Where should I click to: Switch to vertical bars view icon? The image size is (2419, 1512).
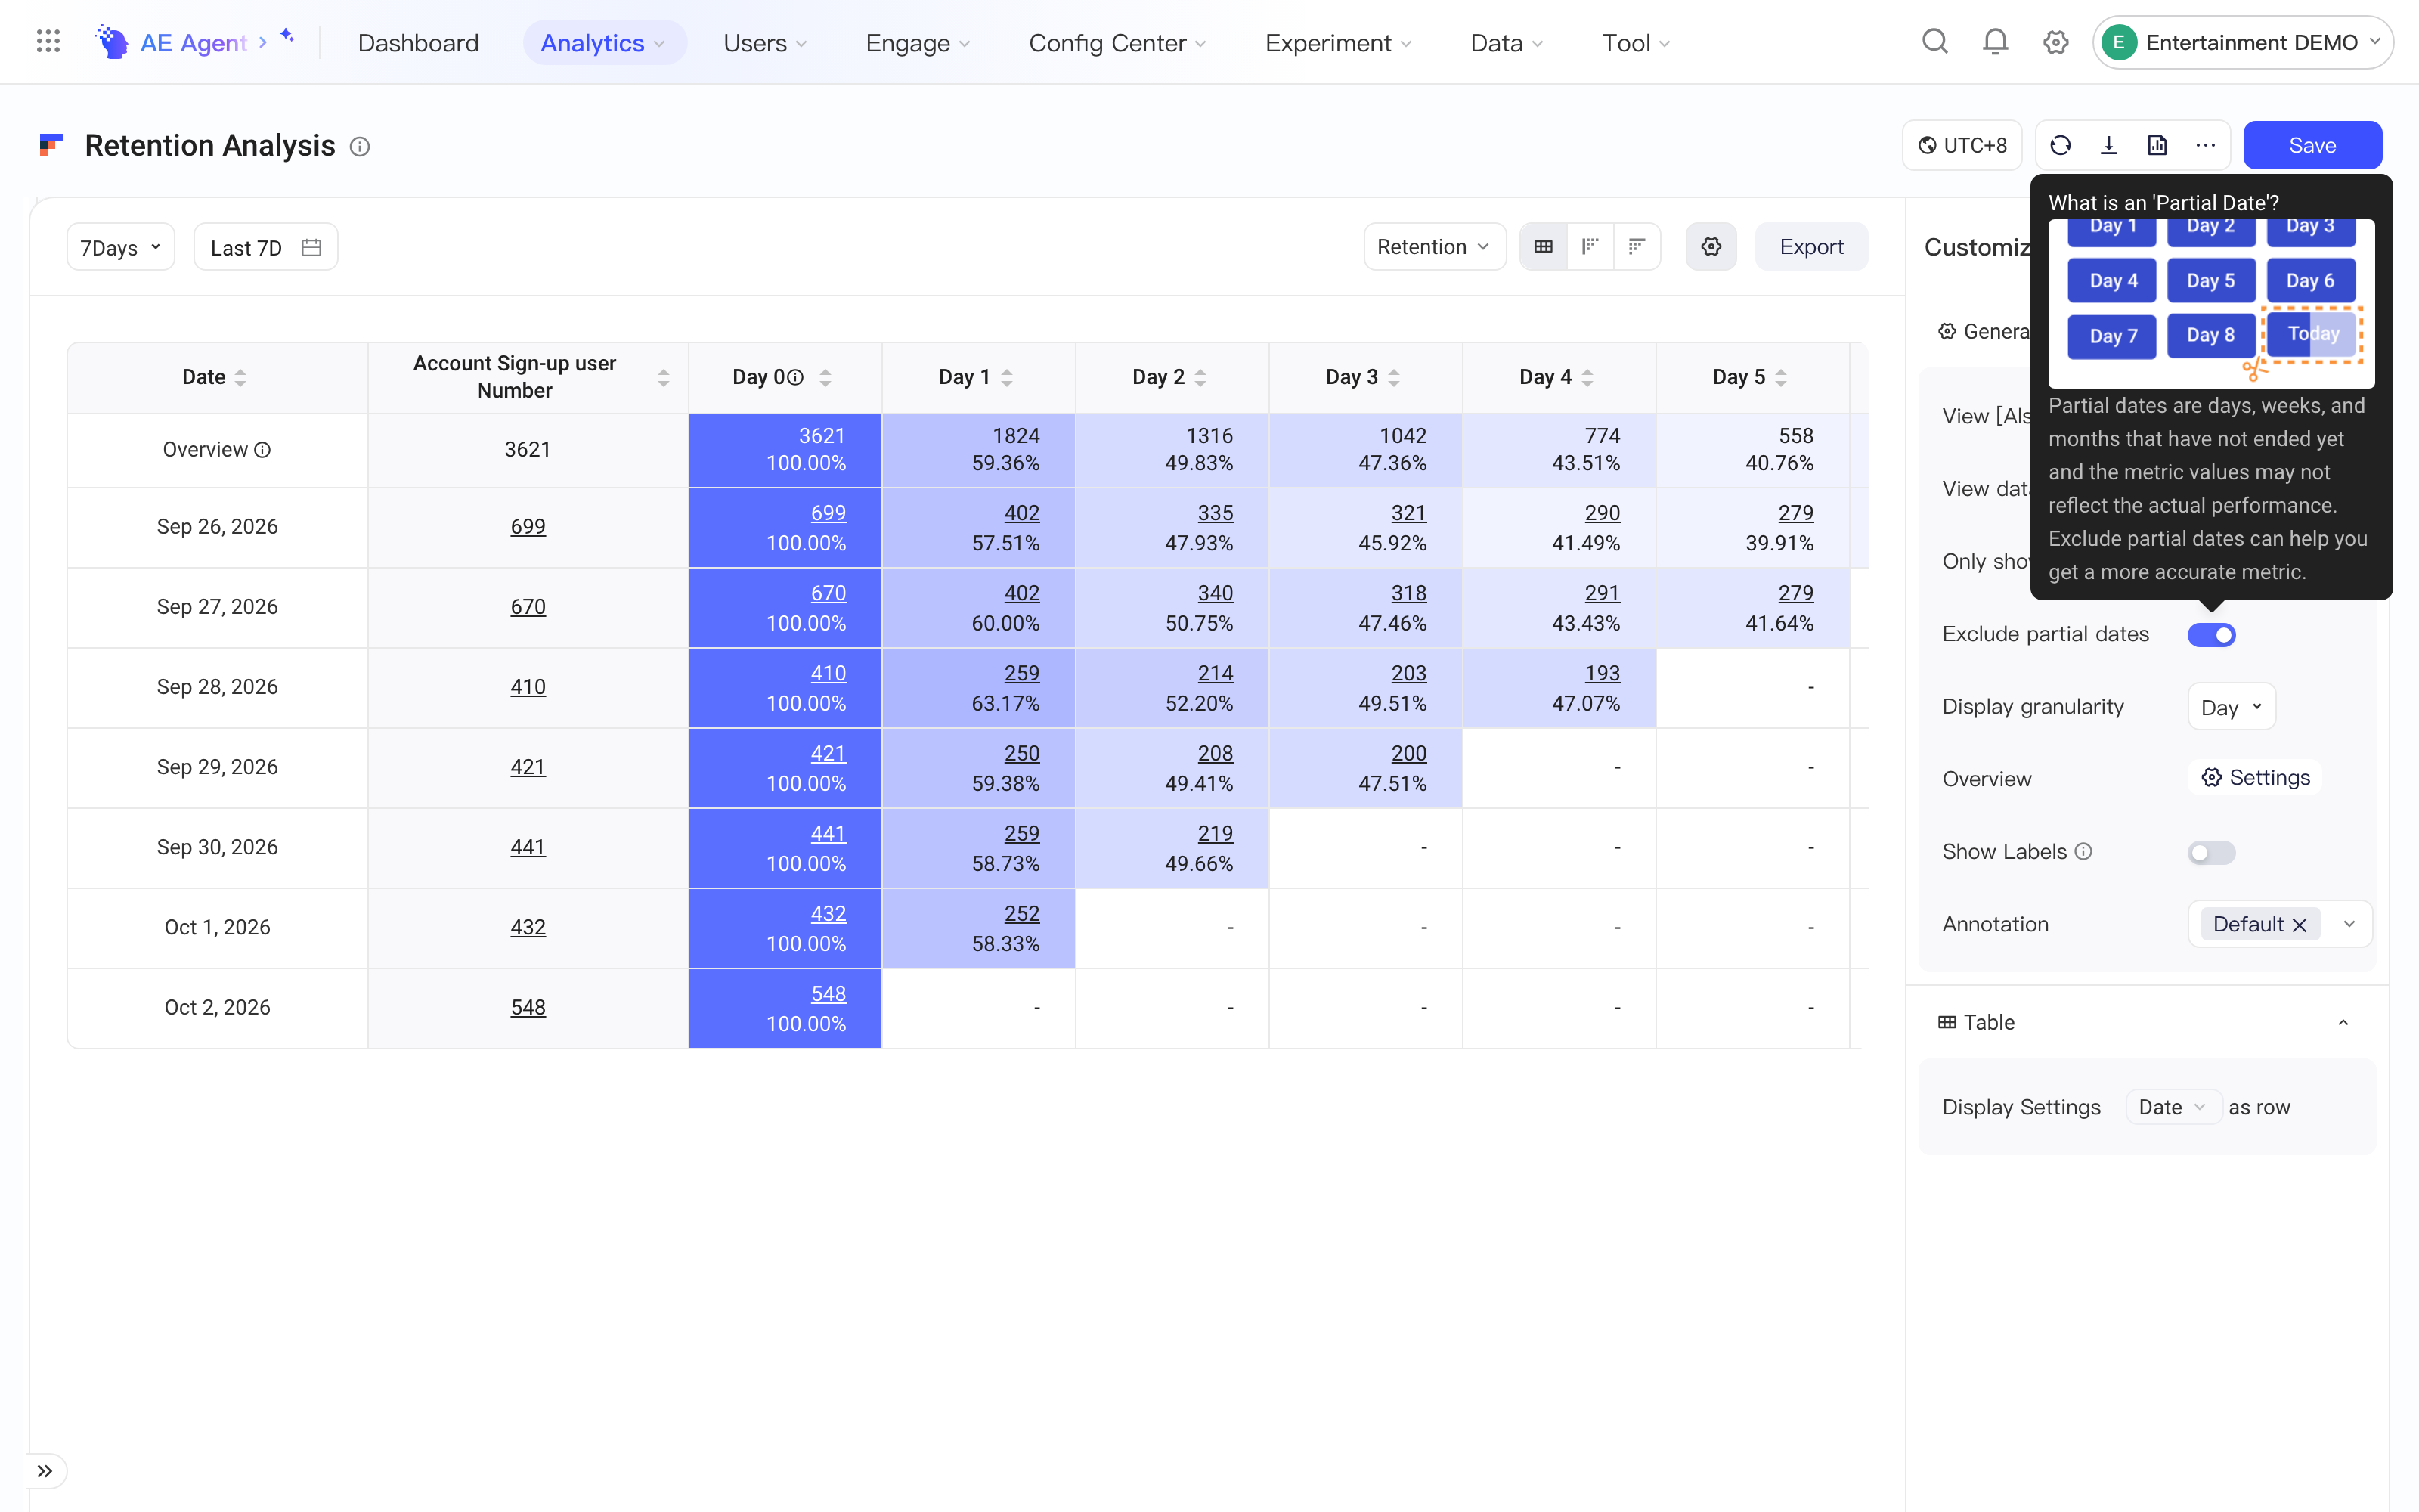pos(1590,247)
